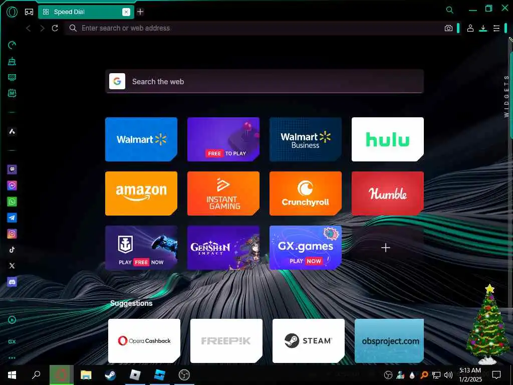Open TikTok in the sidebar
The width and height of the screenshot is (513, 385).
12,250
